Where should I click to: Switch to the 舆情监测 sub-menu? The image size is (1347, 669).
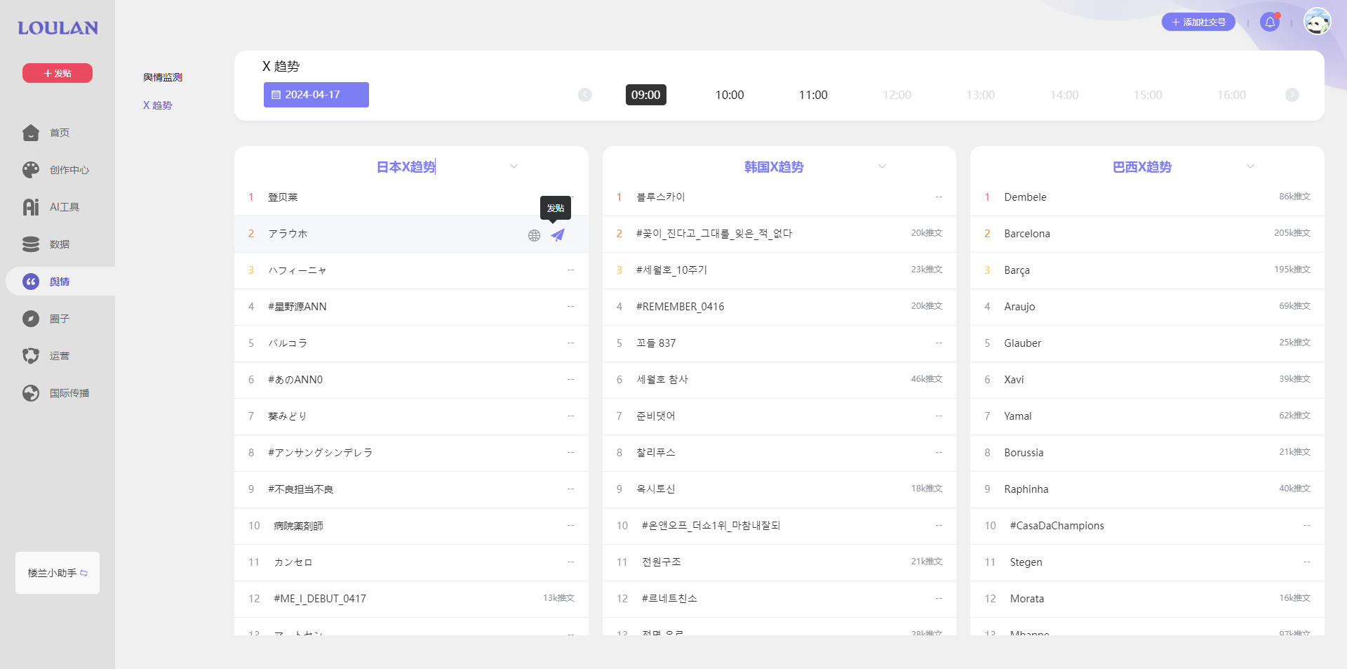[163, 77]
